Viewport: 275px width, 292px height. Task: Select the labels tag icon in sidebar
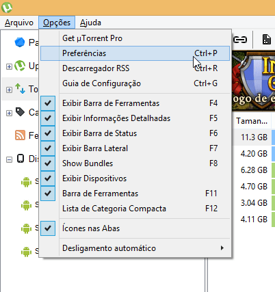click(x=20, y=111)
